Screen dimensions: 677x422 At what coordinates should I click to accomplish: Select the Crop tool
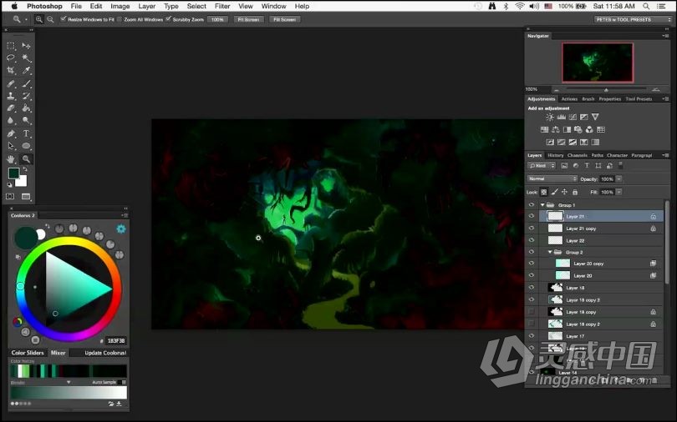11,70
